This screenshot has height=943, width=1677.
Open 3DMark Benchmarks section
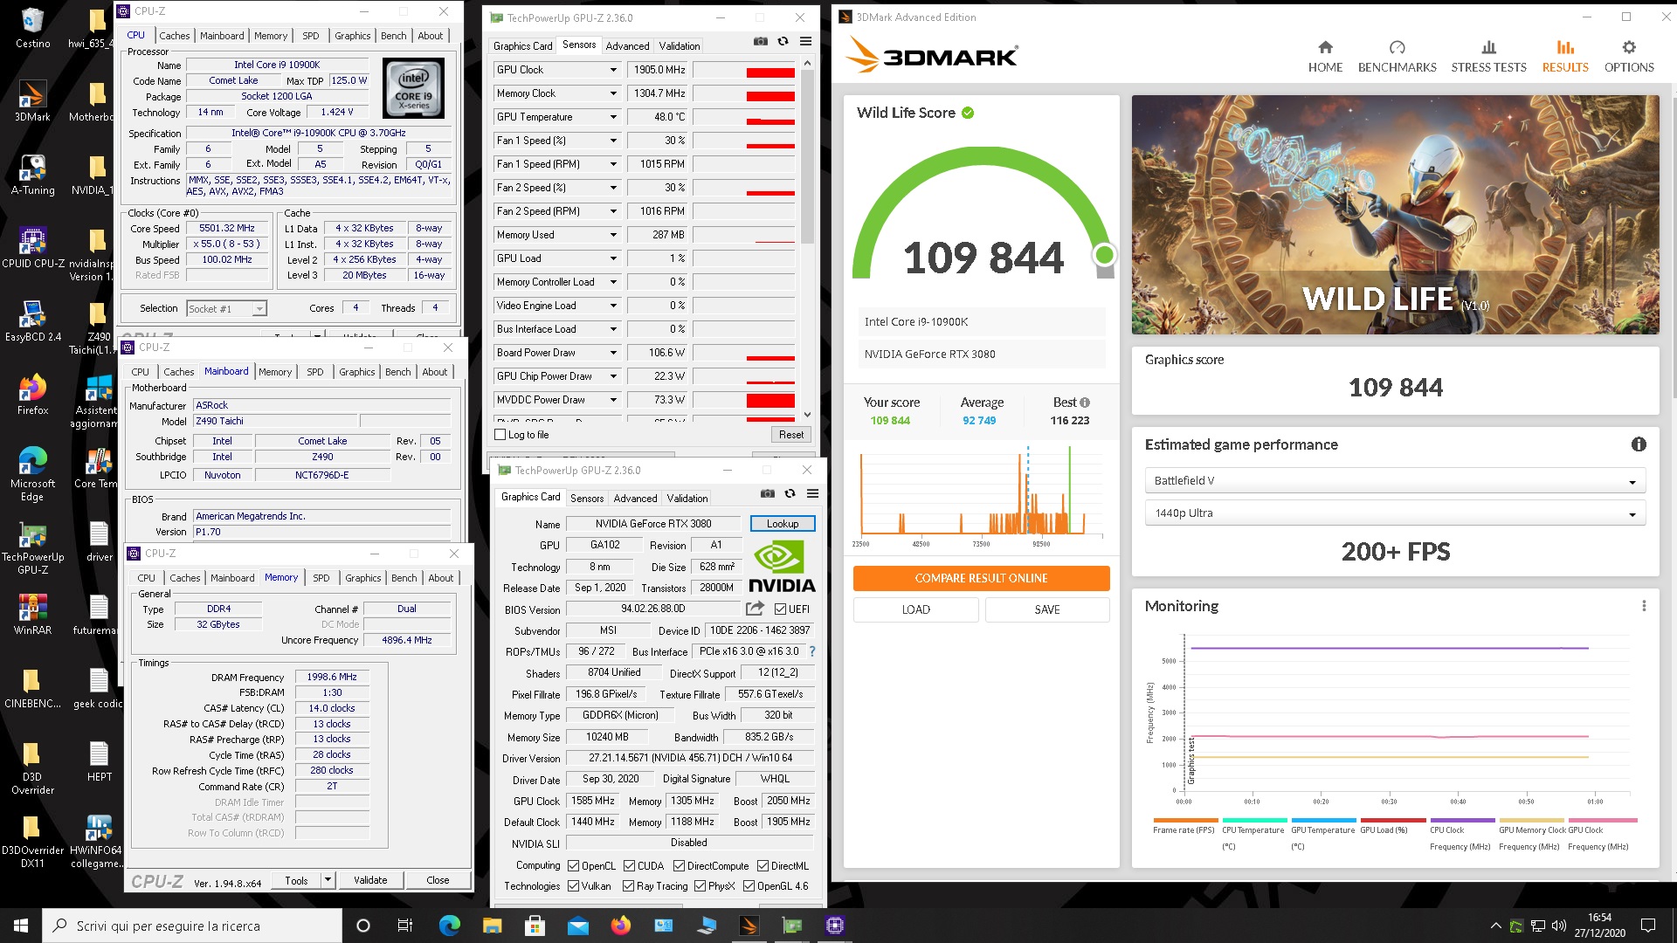[x=1397, y=57]
